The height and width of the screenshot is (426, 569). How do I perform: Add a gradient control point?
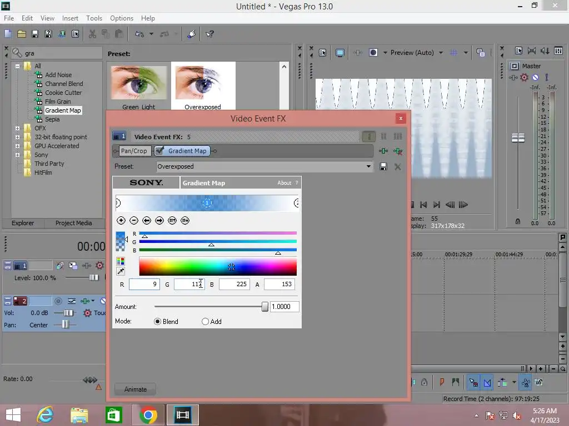121,220
